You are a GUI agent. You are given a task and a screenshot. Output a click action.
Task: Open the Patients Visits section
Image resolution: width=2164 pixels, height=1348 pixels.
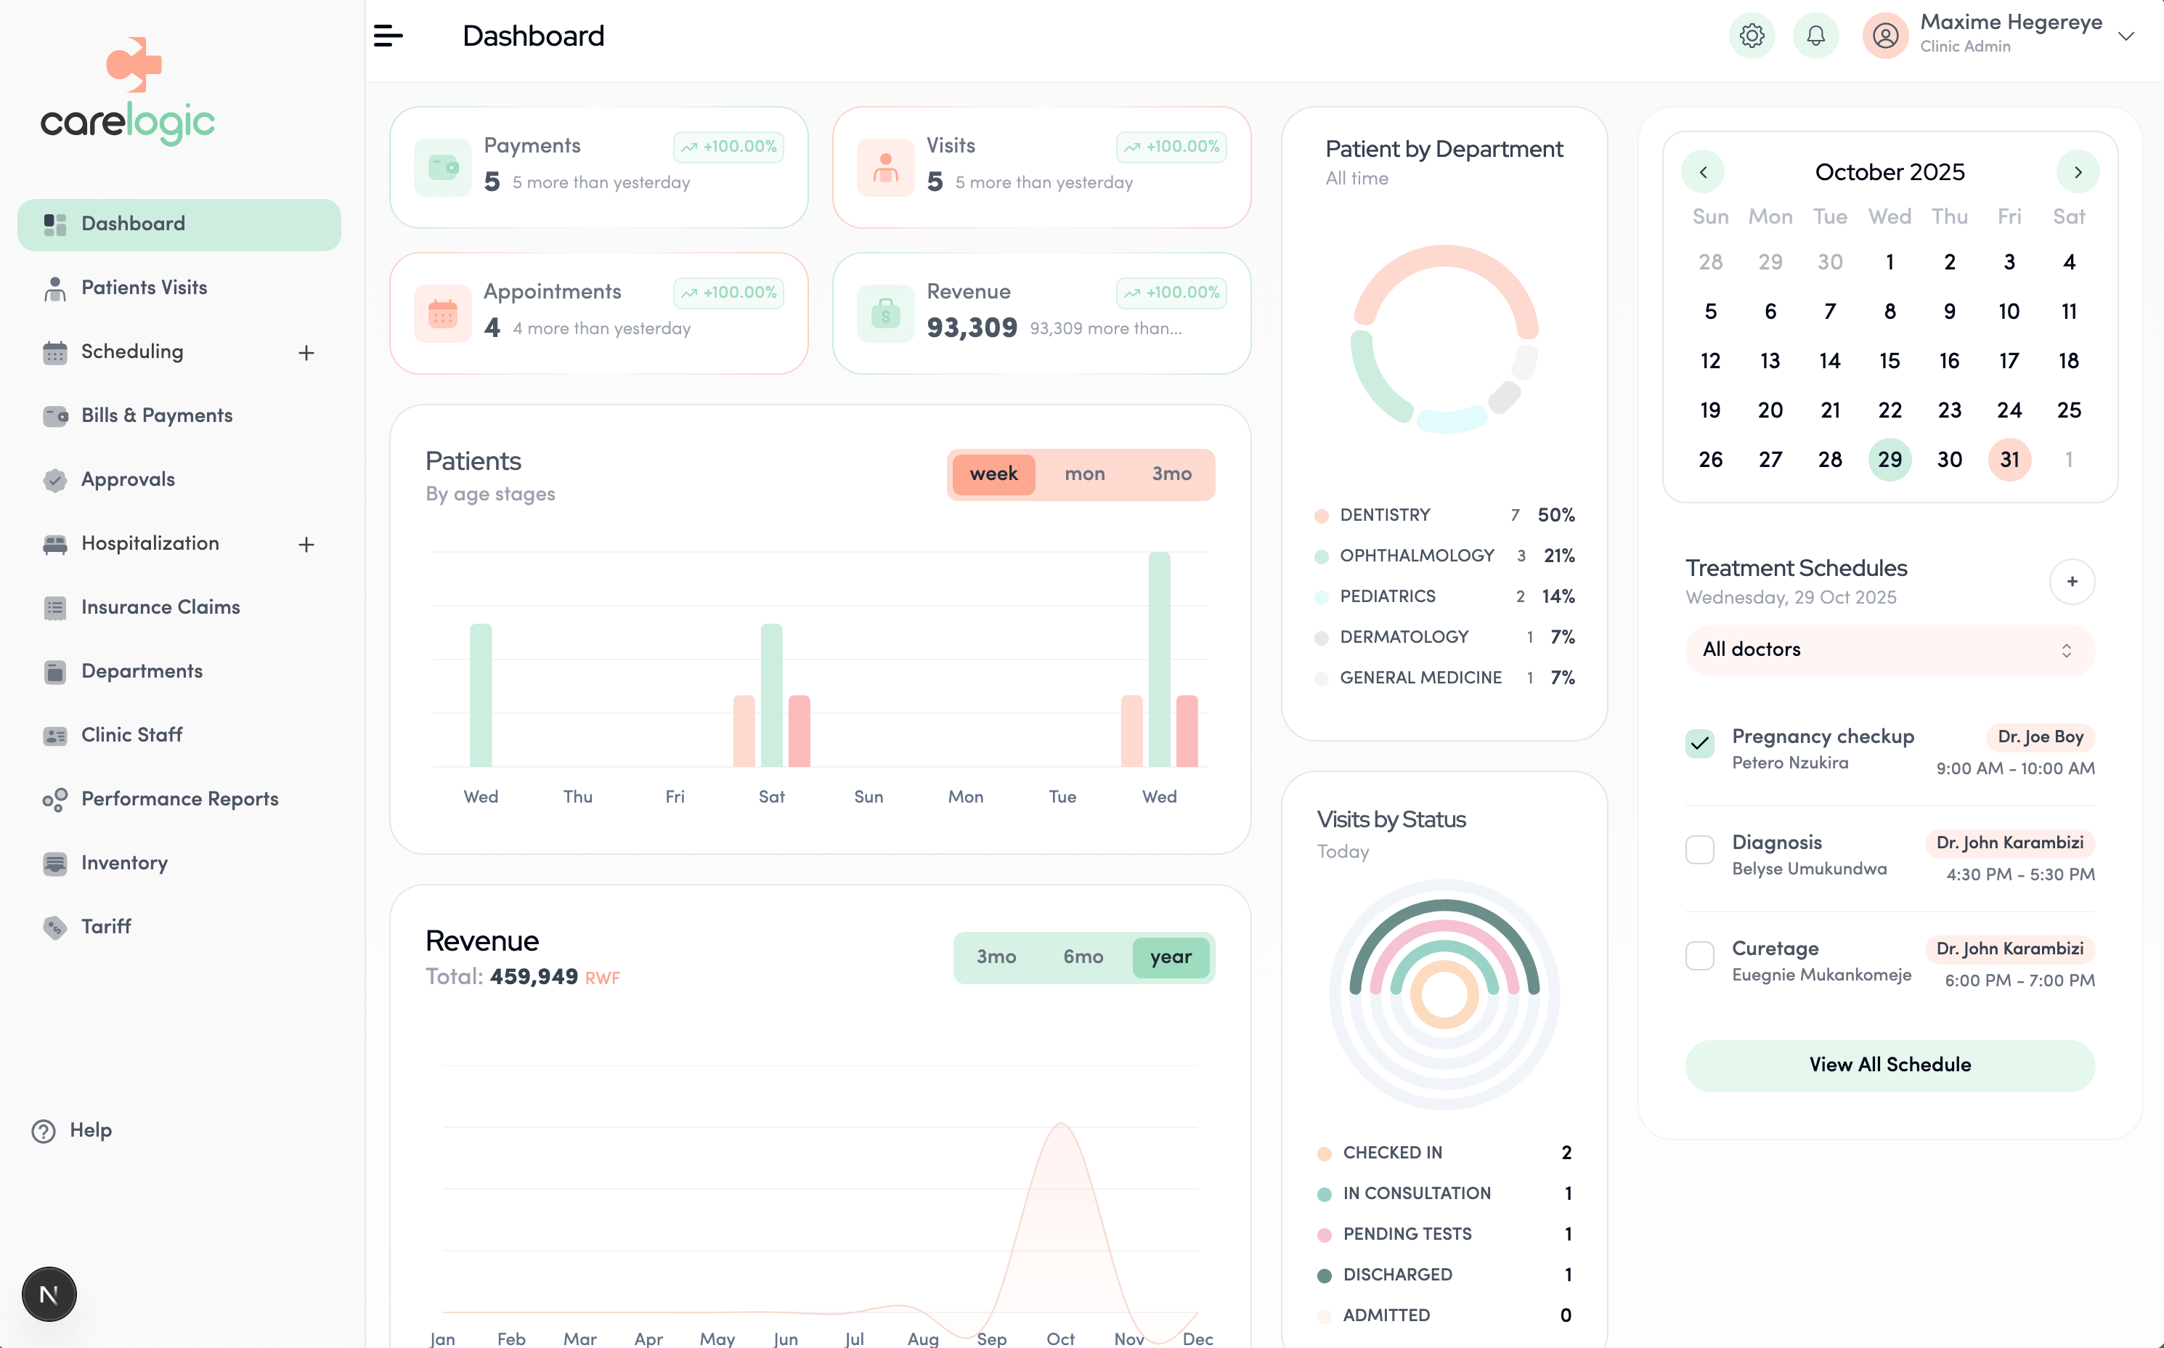pos(144,287)
